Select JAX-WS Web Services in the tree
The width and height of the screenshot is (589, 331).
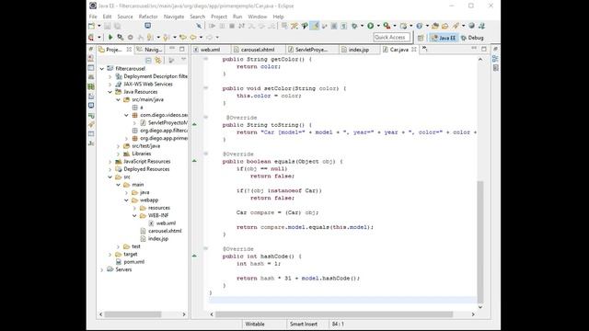pos(148,84)
